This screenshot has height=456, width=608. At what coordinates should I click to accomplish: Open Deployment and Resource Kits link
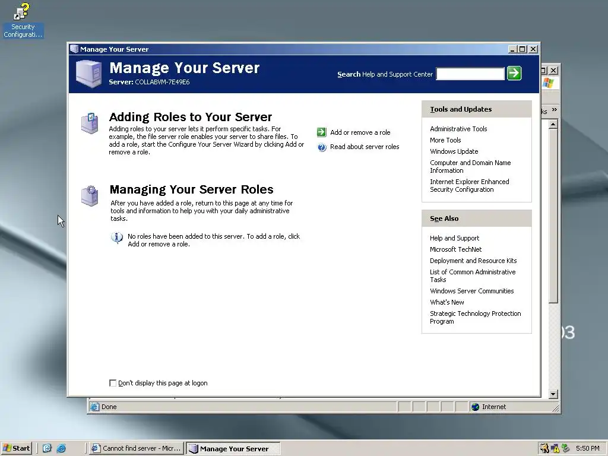pos(473,261)
